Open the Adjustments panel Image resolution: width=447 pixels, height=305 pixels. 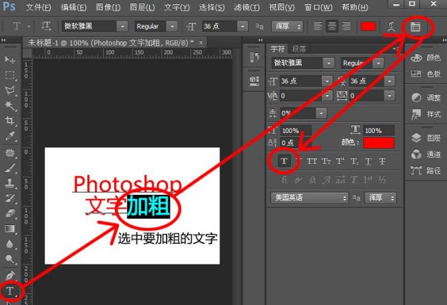[426, 98]
